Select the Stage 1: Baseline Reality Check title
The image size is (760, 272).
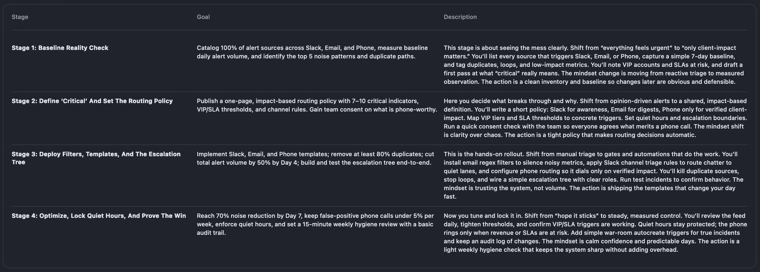point(60,48)
